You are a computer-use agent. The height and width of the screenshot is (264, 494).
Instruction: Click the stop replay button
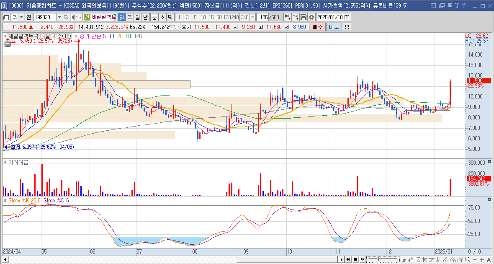(355, 259)
